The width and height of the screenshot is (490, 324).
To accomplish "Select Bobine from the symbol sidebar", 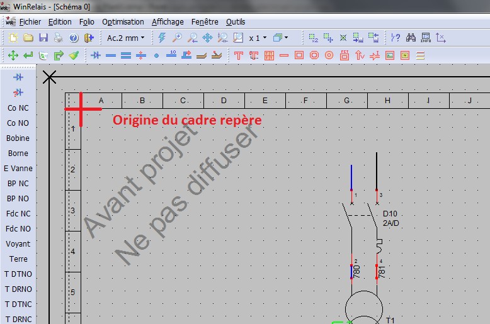I will pyautogui.click(x=18, y=138).
